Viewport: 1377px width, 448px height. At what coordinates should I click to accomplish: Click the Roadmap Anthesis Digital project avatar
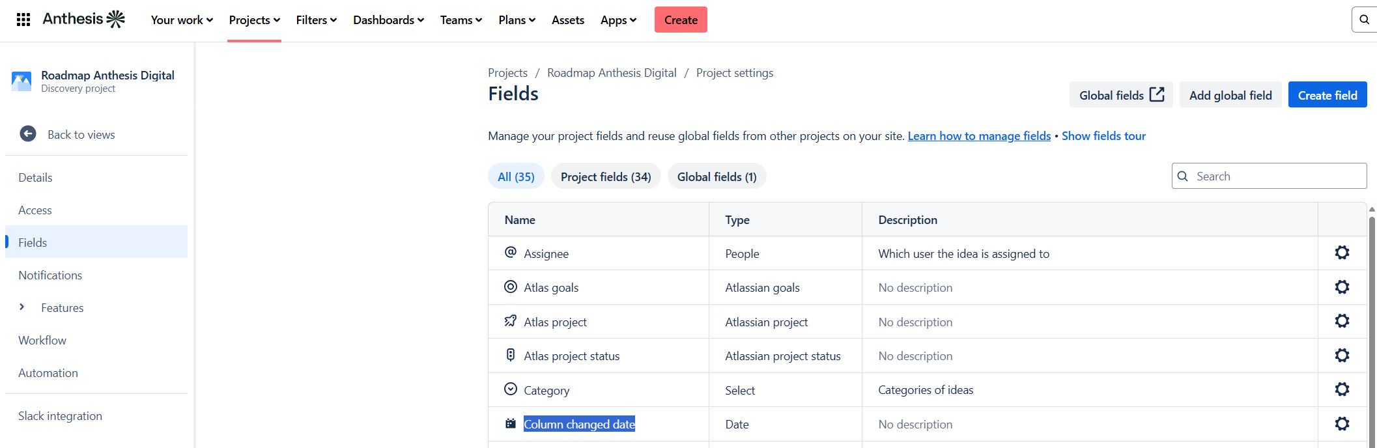pyautogui.click(x=21, y=81)
